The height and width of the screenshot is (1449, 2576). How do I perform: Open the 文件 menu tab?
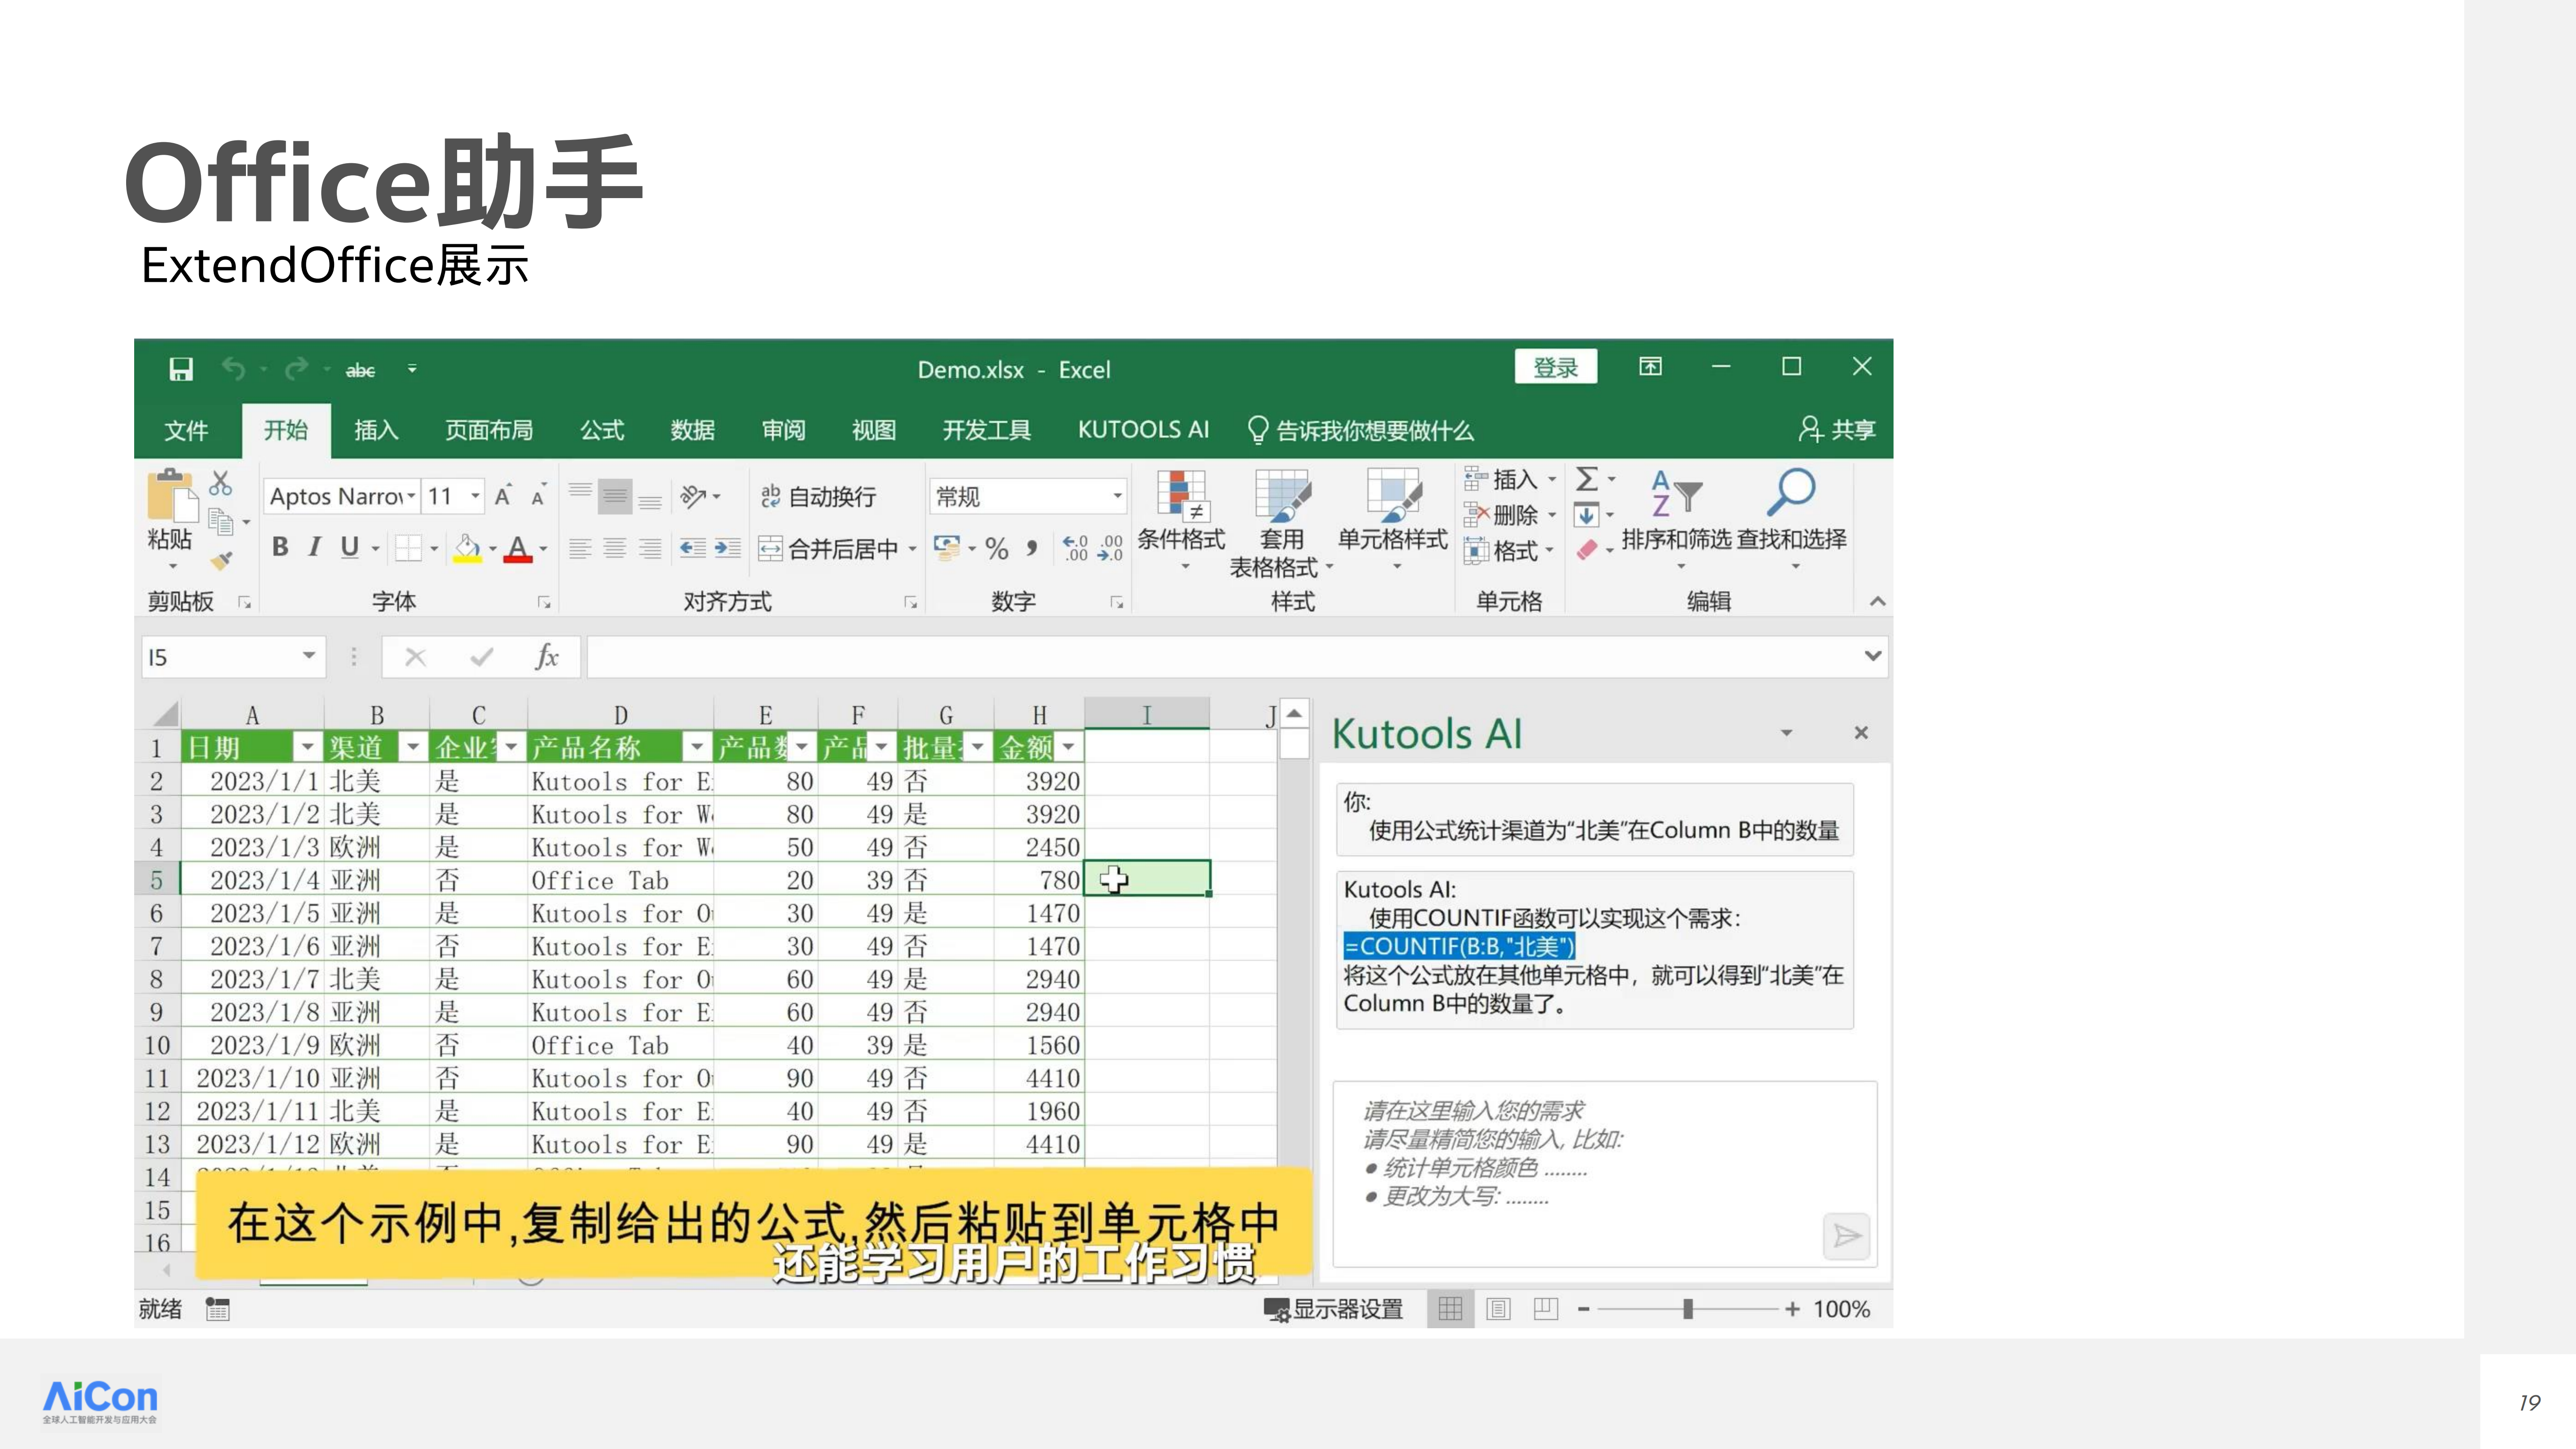point(186,431)
